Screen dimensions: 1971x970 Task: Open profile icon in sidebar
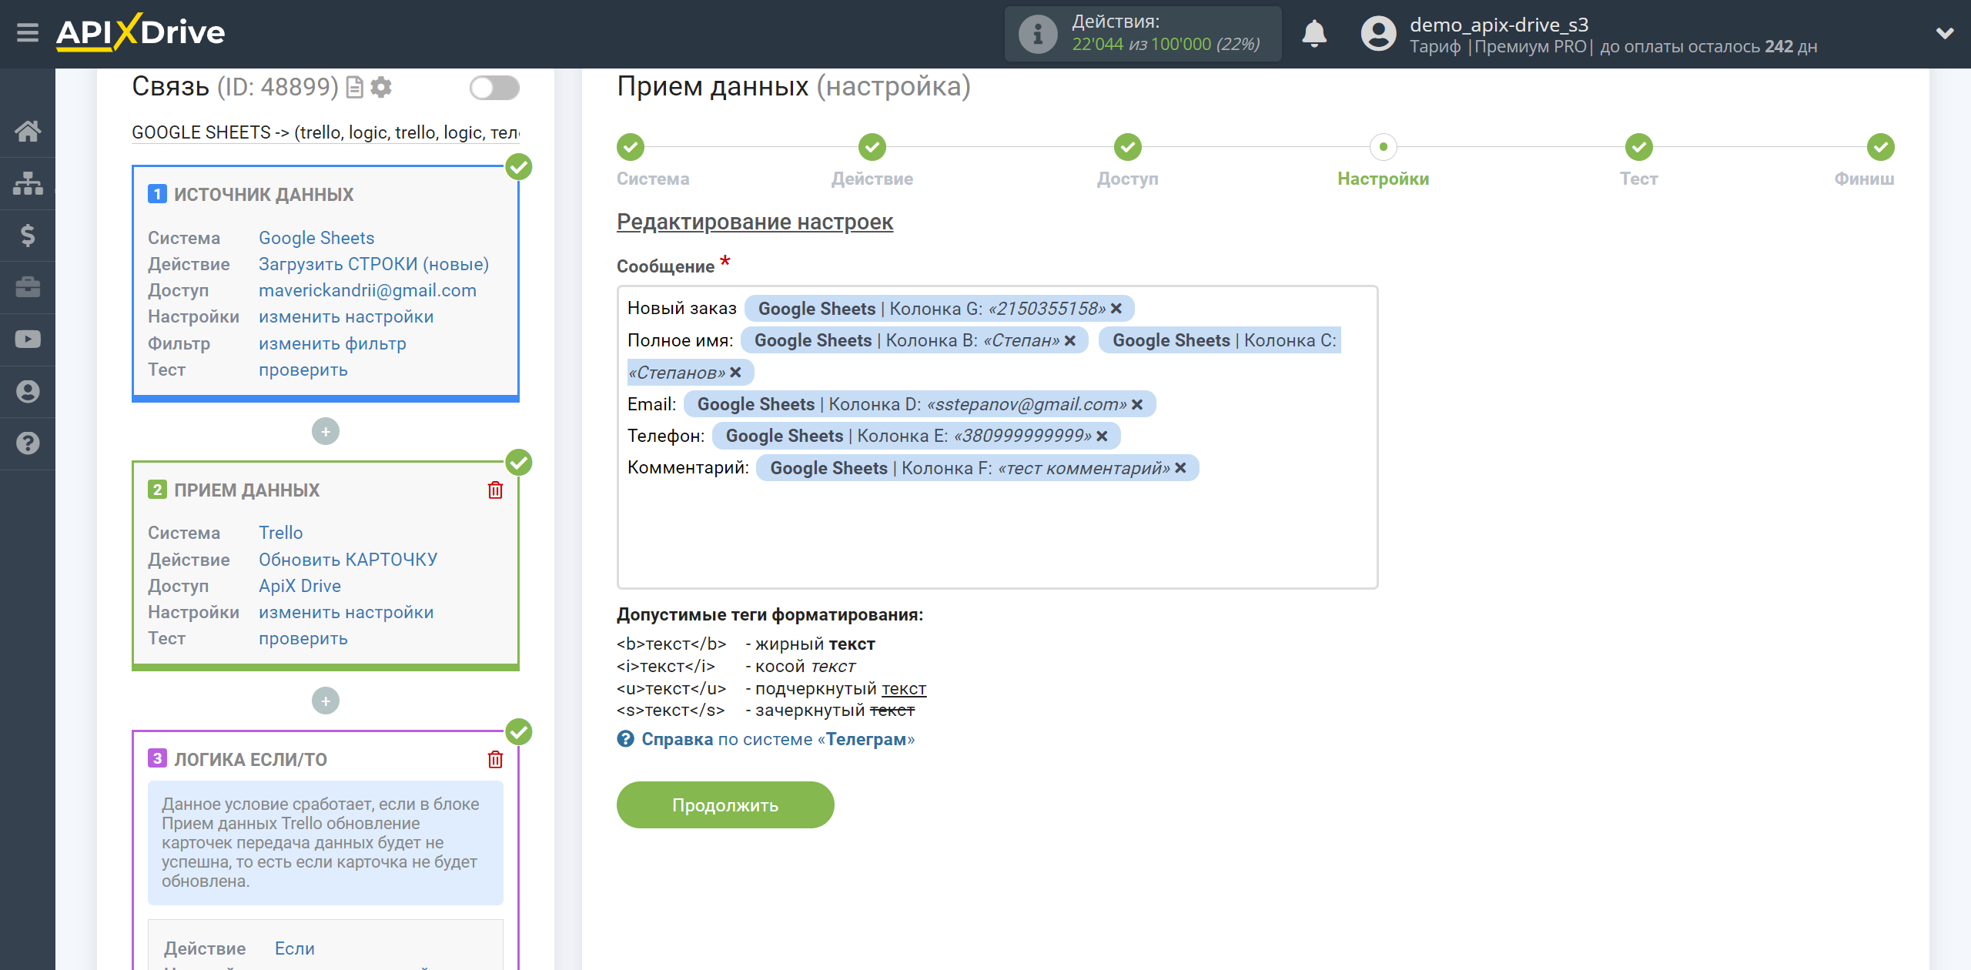[x=28, y=391]
